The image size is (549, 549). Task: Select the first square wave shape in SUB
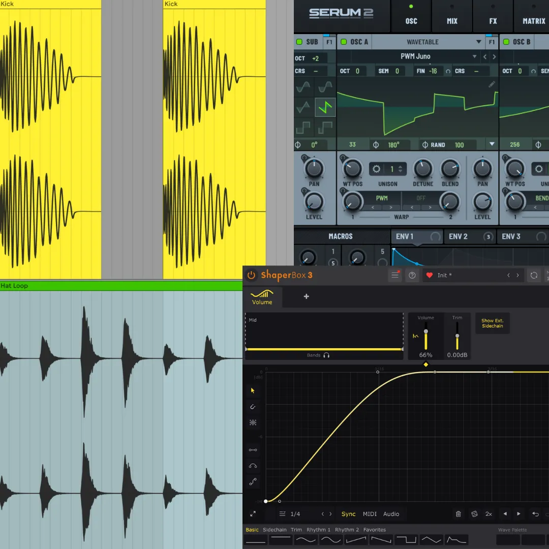pos(303,128)
